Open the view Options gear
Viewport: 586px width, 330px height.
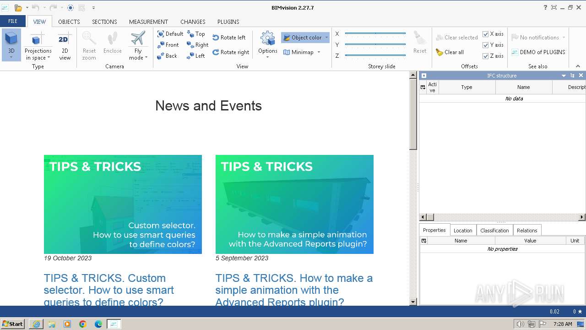tap(267, 38)
